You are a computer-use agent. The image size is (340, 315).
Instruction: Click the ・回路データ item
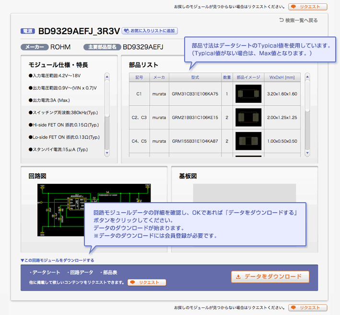pos(80,272)
